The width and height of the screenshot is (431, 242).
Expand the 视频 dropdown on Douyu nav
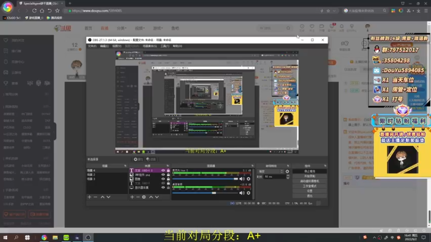(x=140, y=29)
